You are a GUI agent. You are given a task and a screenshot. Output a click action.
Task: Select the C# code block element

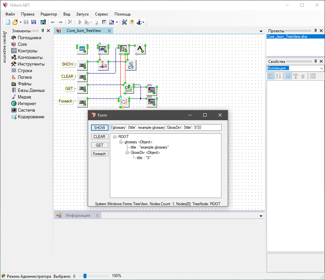128,88
